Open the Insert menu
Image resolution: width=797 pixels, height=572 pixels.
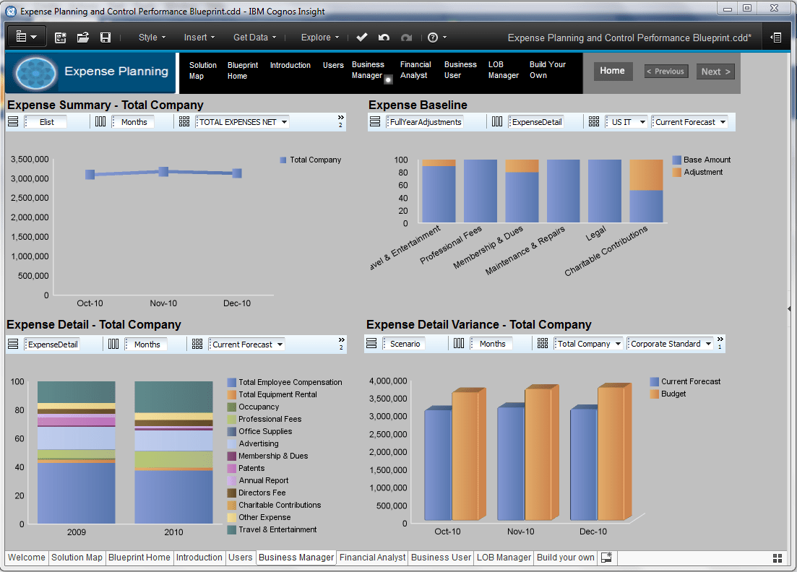(x=199, y=38)
